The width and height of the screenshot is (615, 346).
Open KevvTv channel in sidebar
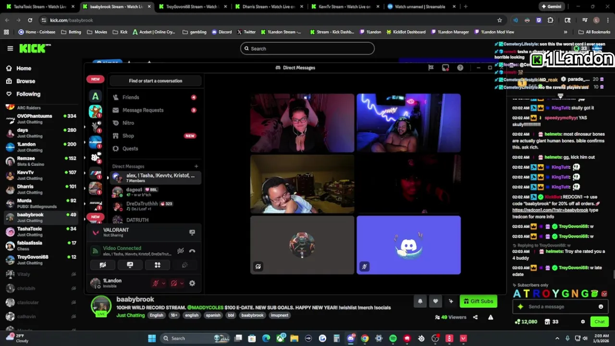[x=41, y=175]
